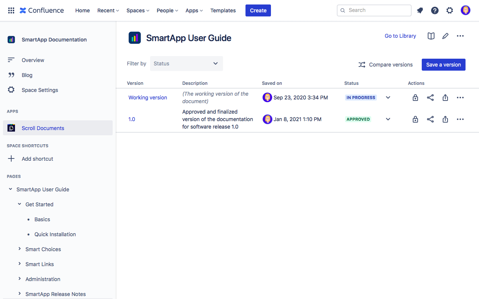This screenshot has width=479, height=299.
Task: Open the Templates menu item
Action: click(223, 10)
